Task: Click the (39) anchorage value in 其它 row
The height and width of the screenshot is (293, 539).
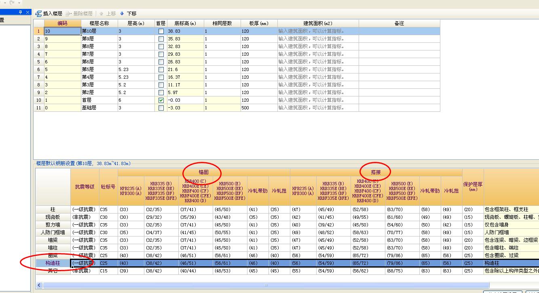Action: click(131, 271)
